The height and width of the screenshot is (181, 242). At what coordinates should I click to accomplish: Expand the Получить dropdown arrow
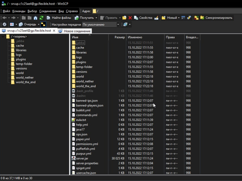coord(96,18)
